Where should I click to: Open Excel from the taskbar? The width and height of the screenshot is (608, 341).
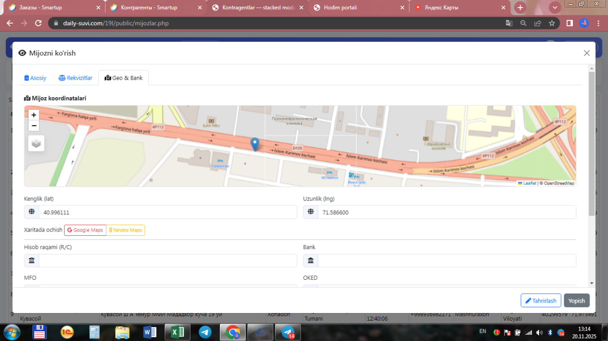(177, 332)
